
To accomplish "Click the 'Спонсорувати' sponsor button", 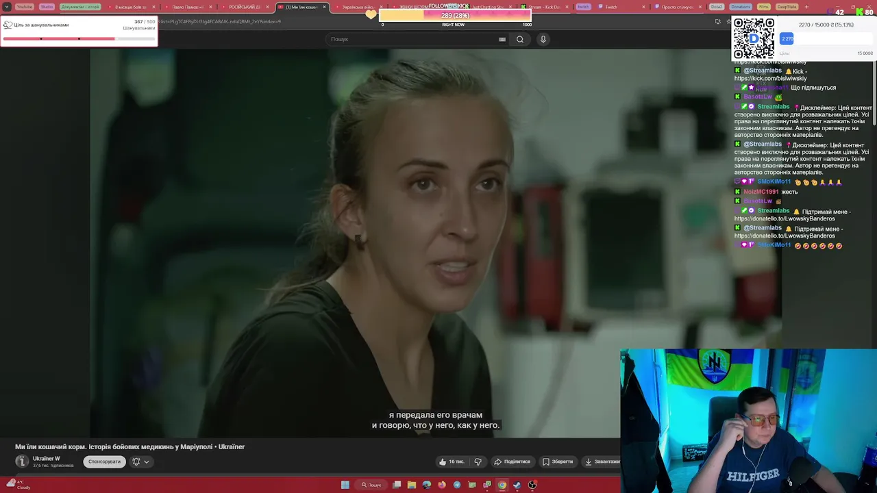I will coord(104,462).
